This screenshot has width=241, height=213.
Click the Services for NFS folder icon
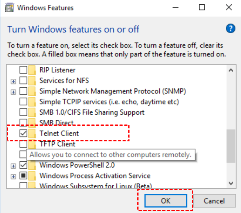click(33, 81)
